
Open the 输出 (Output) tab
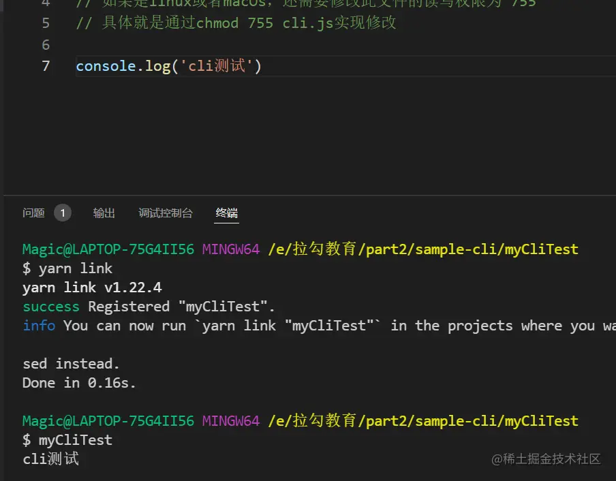pos(104,213)
